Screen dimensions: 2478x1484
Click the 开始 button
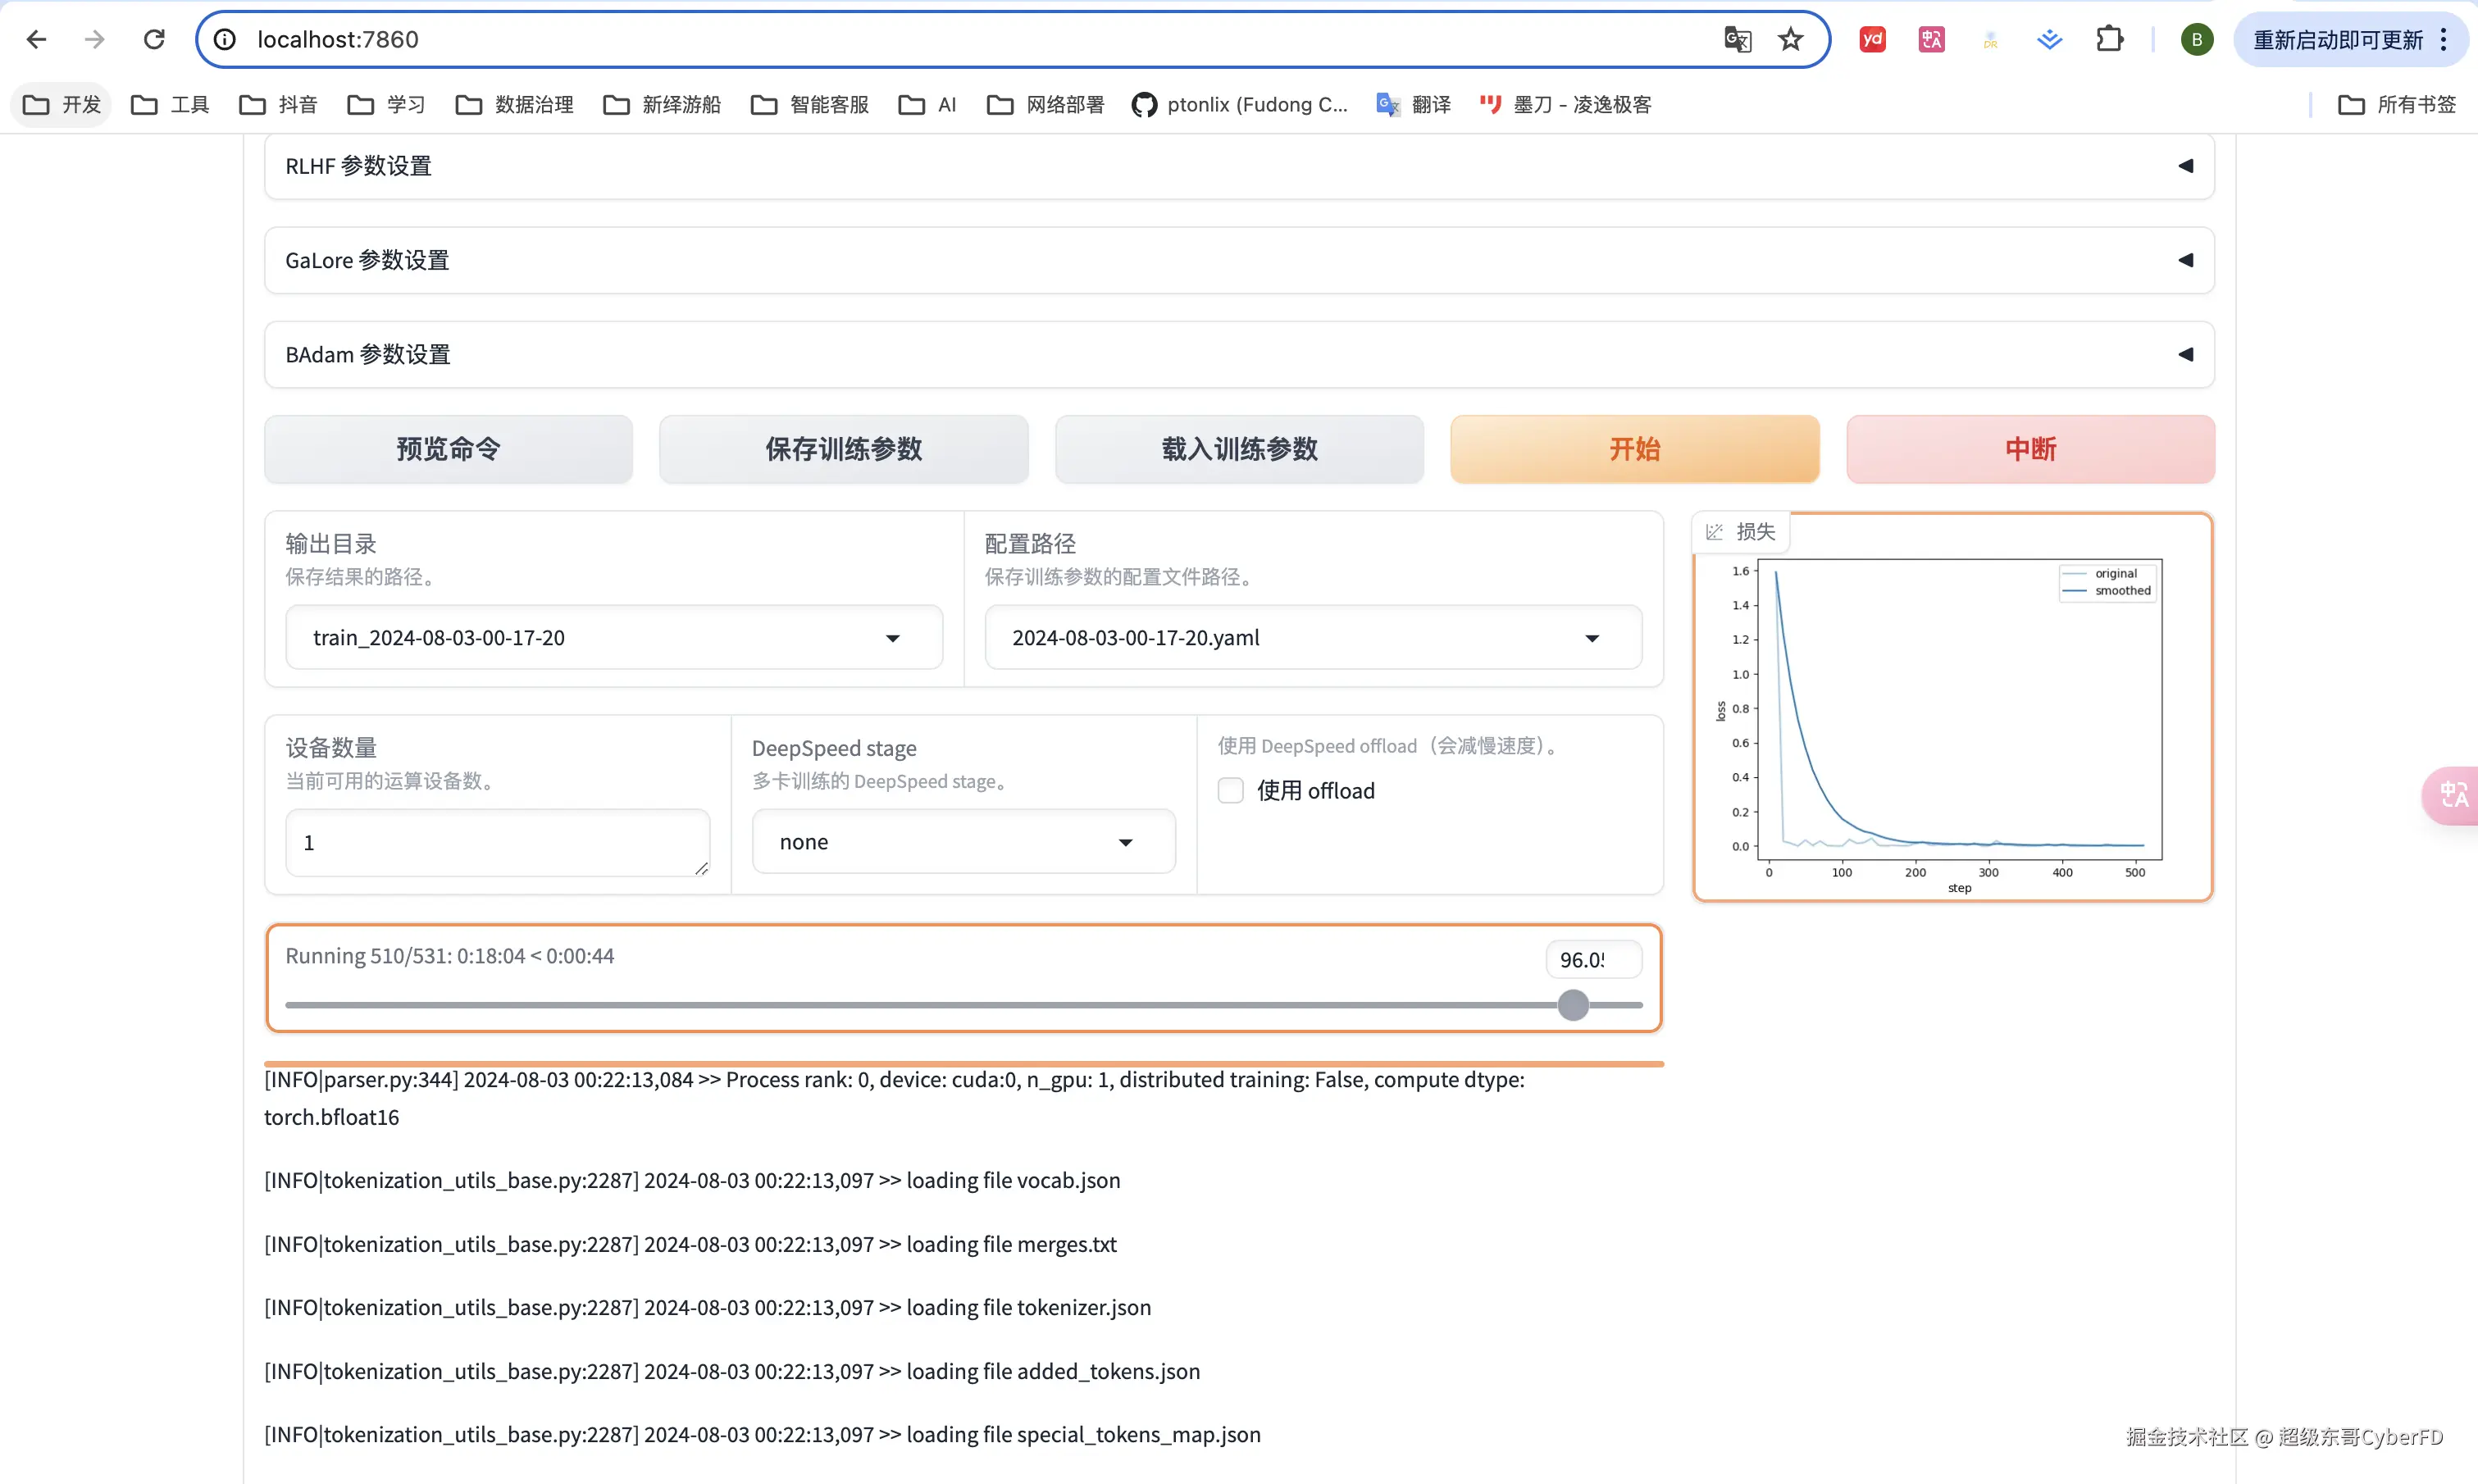tap(1634, 449)
